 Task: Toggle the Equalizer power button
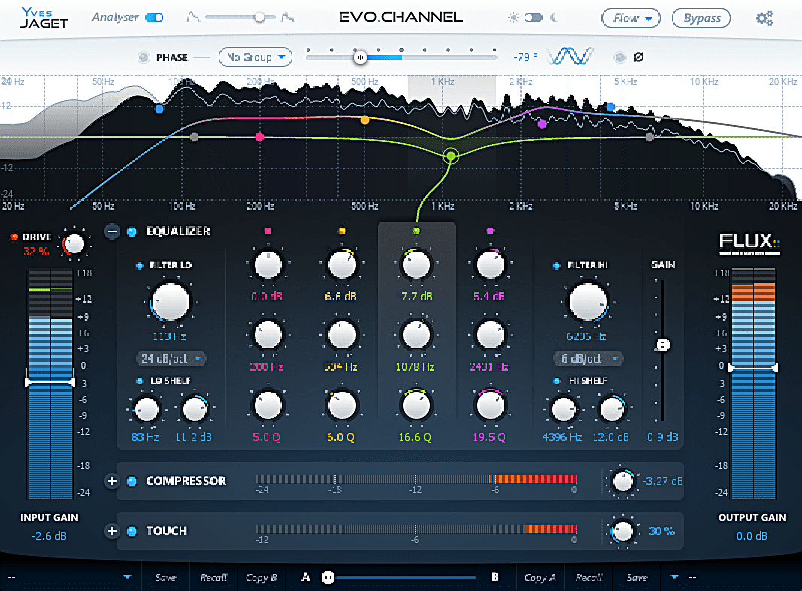pos(132,231)
